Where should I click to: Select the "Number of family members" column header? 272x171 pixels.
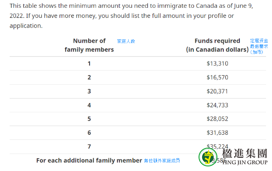point(89,45)
